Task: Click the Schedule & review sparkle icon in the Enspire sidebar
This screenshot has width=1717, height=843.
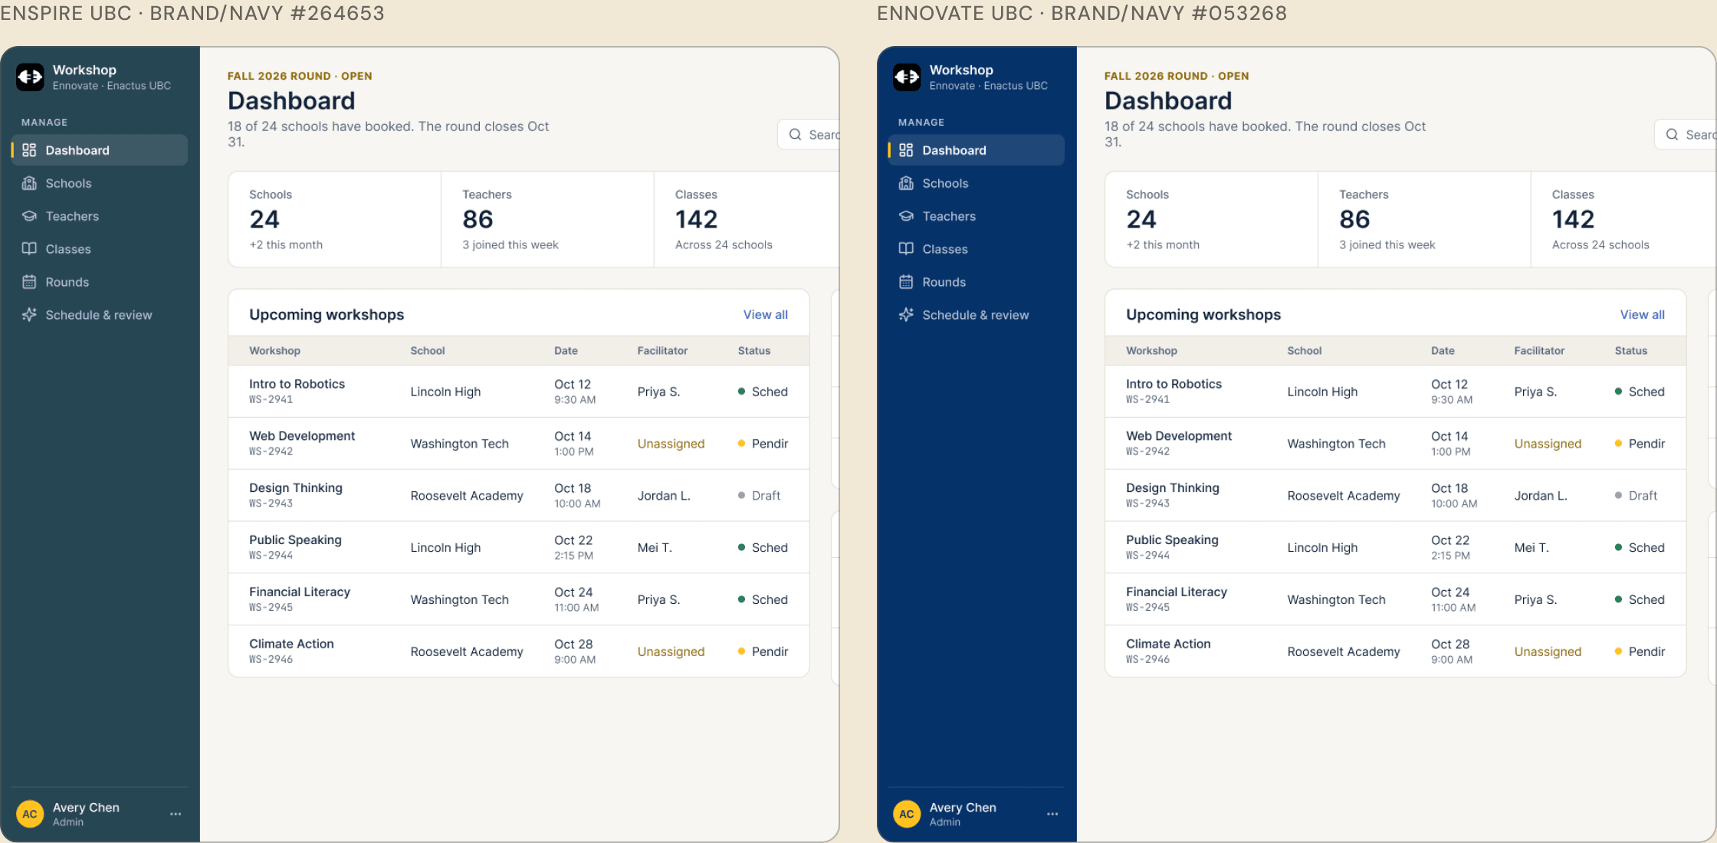Action: [29, 315]
